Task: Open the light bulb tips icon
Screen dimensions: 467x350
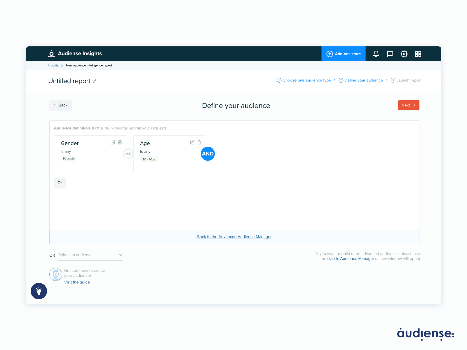Action: pyautogui.click(x=39, y=291)
